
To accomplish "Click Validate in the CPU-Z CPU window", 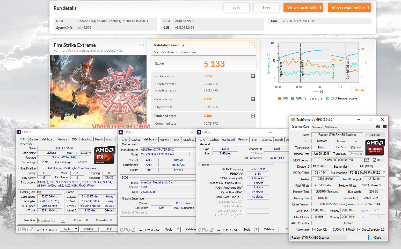I will pyautogui.click(x=89, y=229).
